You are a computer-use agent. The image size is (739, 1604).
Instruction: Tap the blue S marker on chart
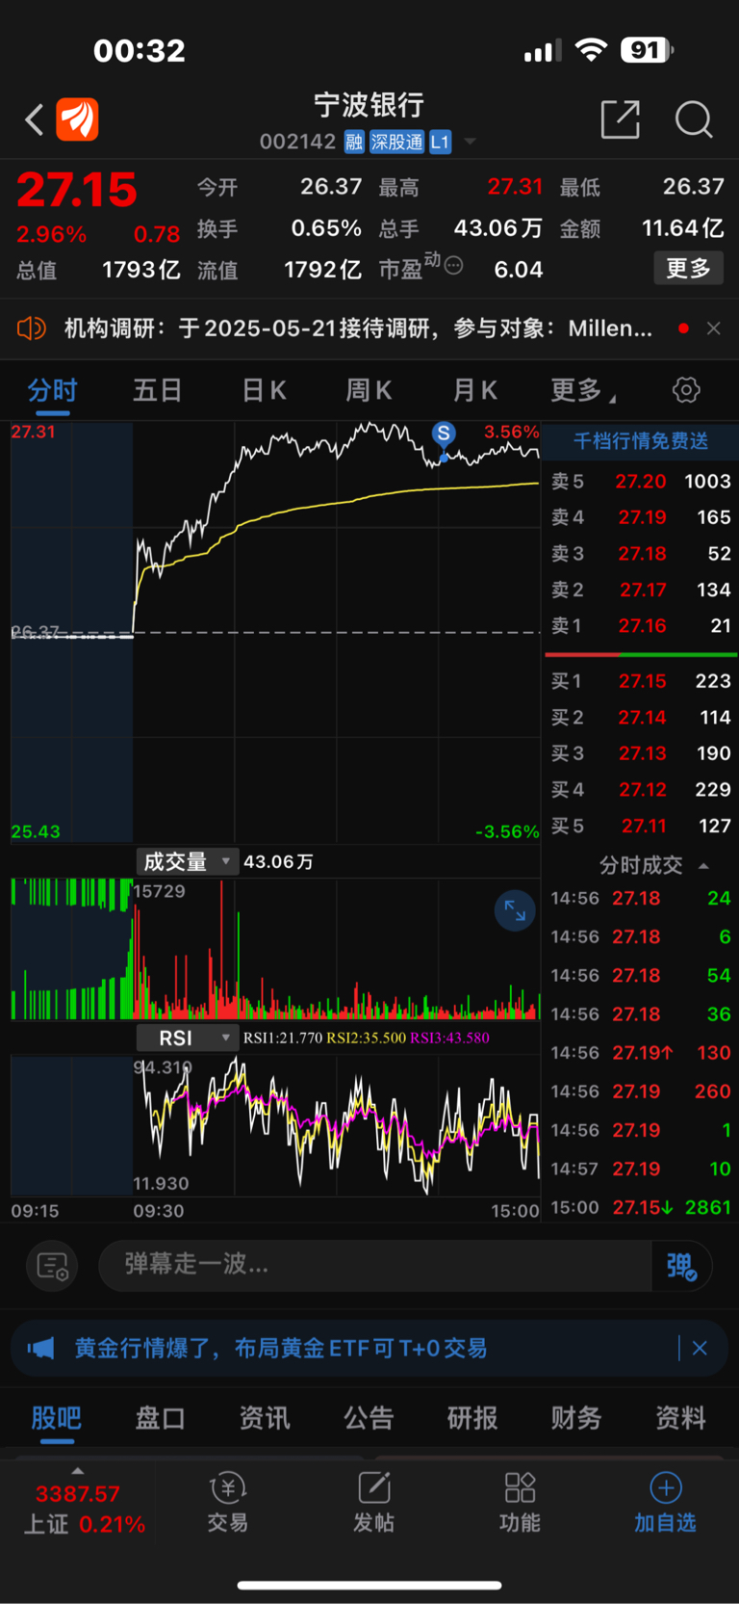coord(444,434)
